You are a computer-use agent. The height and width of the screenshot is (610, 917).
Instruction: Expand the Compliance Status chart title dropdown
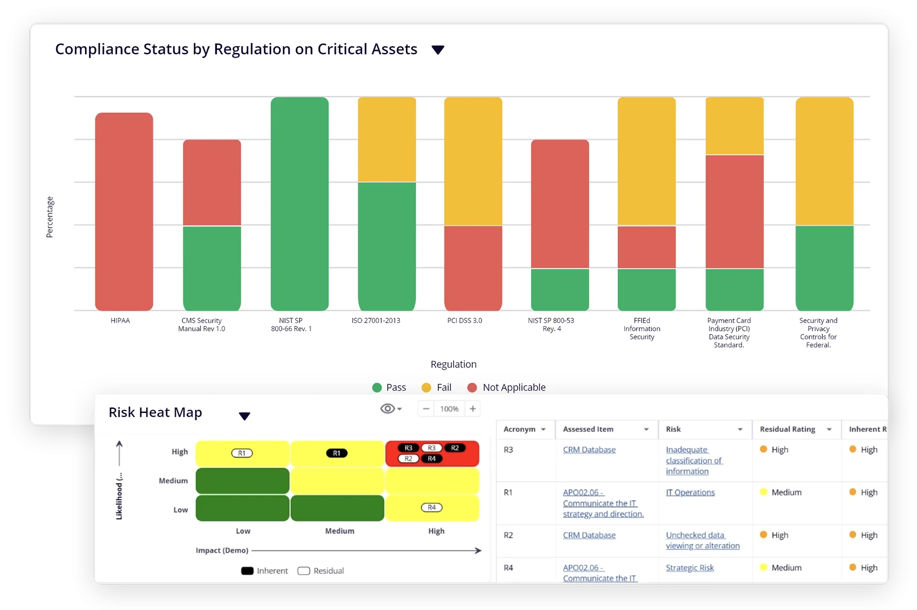[x=438, y=50]
